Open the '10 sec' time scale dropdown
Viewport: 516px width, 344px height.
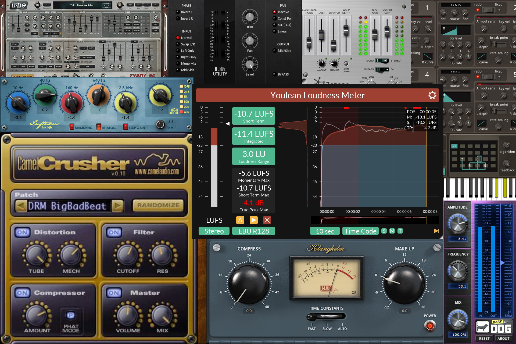pyautogui.click(x=325, y=231)
